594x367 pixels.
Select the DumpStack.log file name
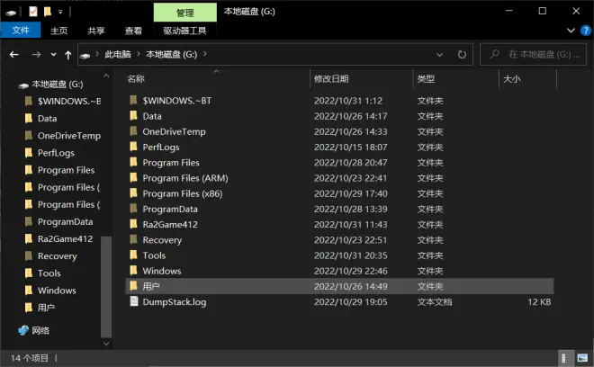pyautogui.click(x=175, y=302)
